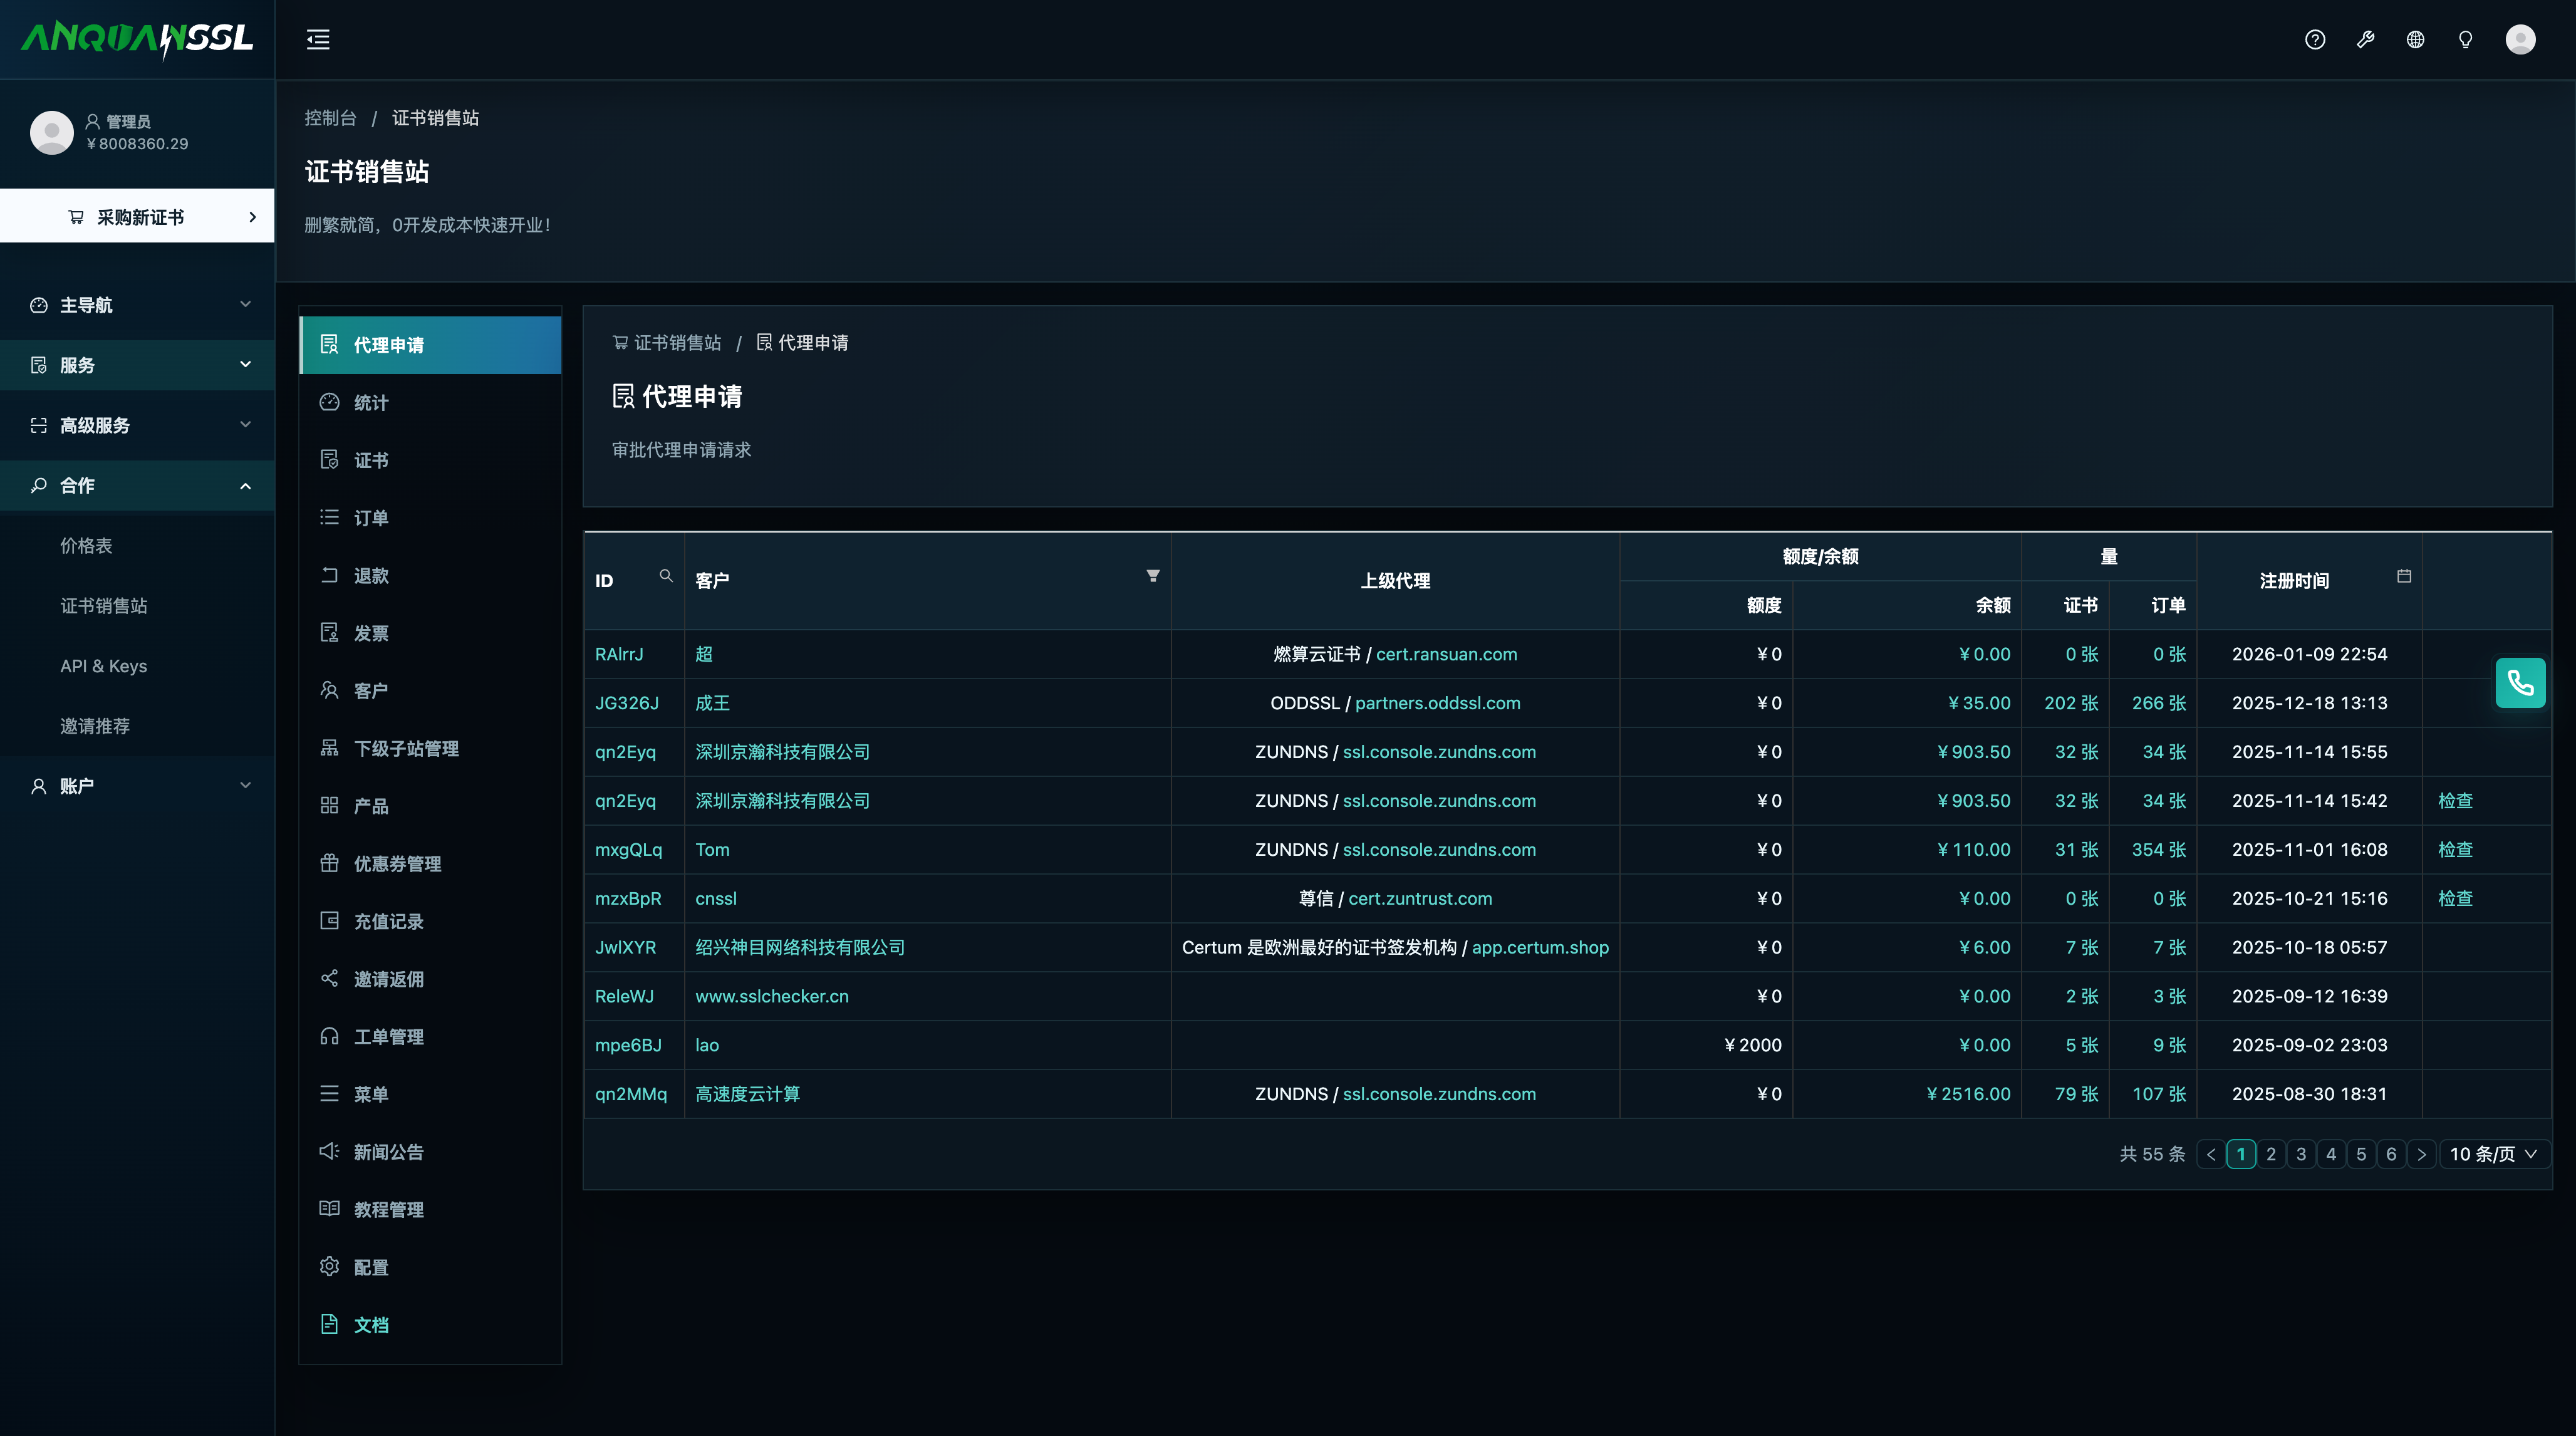Expand the 账户 sidebar section

[x=138, y=786]
